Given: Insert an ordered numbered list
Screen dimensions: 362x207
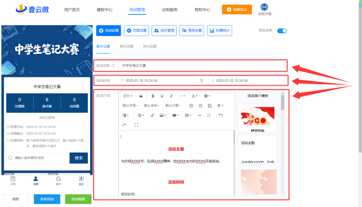Looking at the screenshot, I should 200,106.
